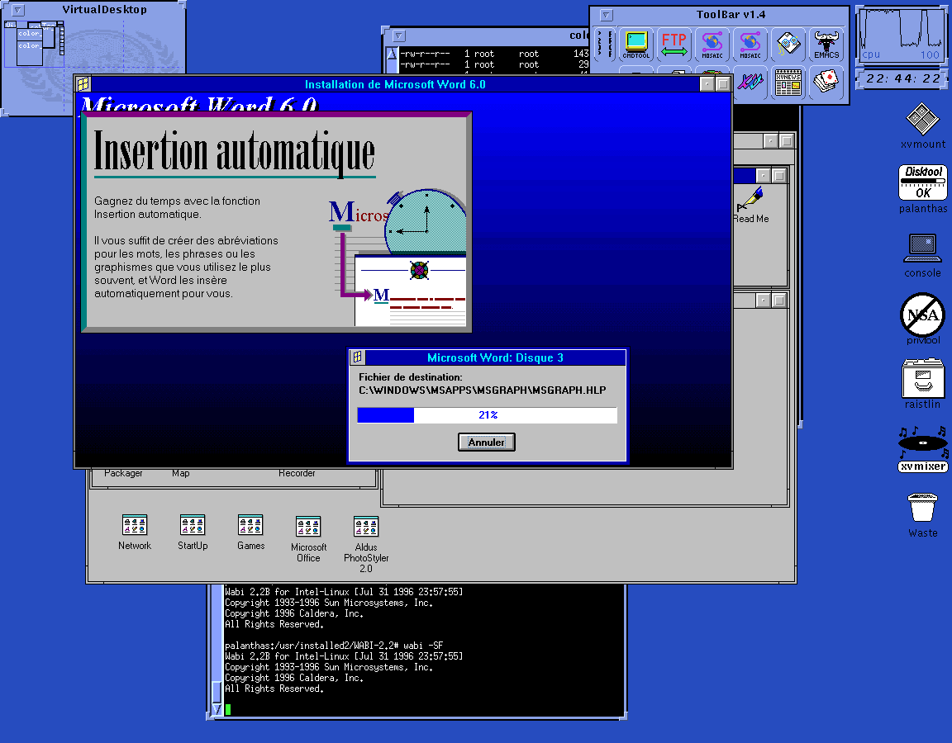Click the cpu load meter

pyautogui.click(x=901, y=35)
